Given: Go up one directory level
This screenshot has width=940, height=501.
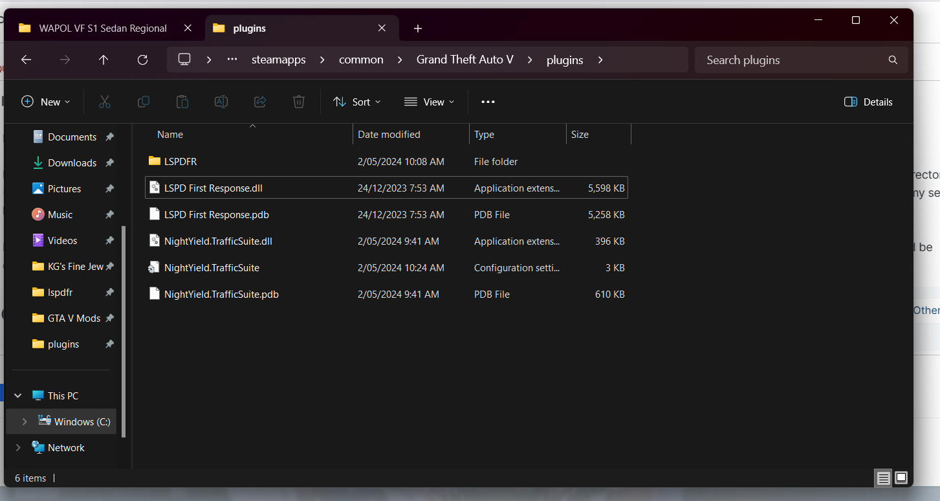Looking at the screenshot, I should (x=104, y=60).
